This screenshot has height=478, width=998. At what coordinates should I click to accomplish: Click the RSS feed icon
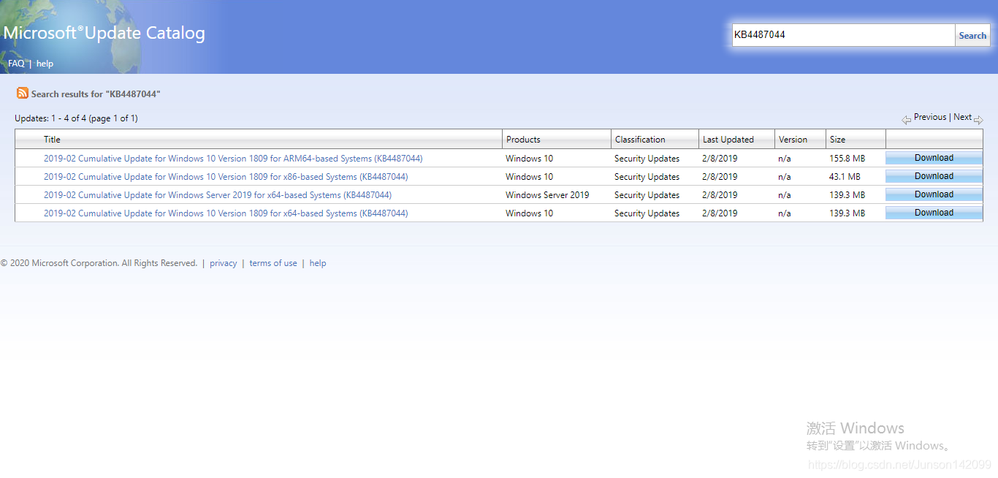pyautogui.click(x=23, y=93)
